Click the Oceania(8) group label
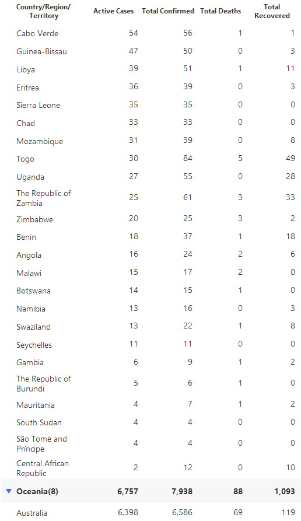Image resolution: width=301 pixels, height=521 pixels. point(37,491)
